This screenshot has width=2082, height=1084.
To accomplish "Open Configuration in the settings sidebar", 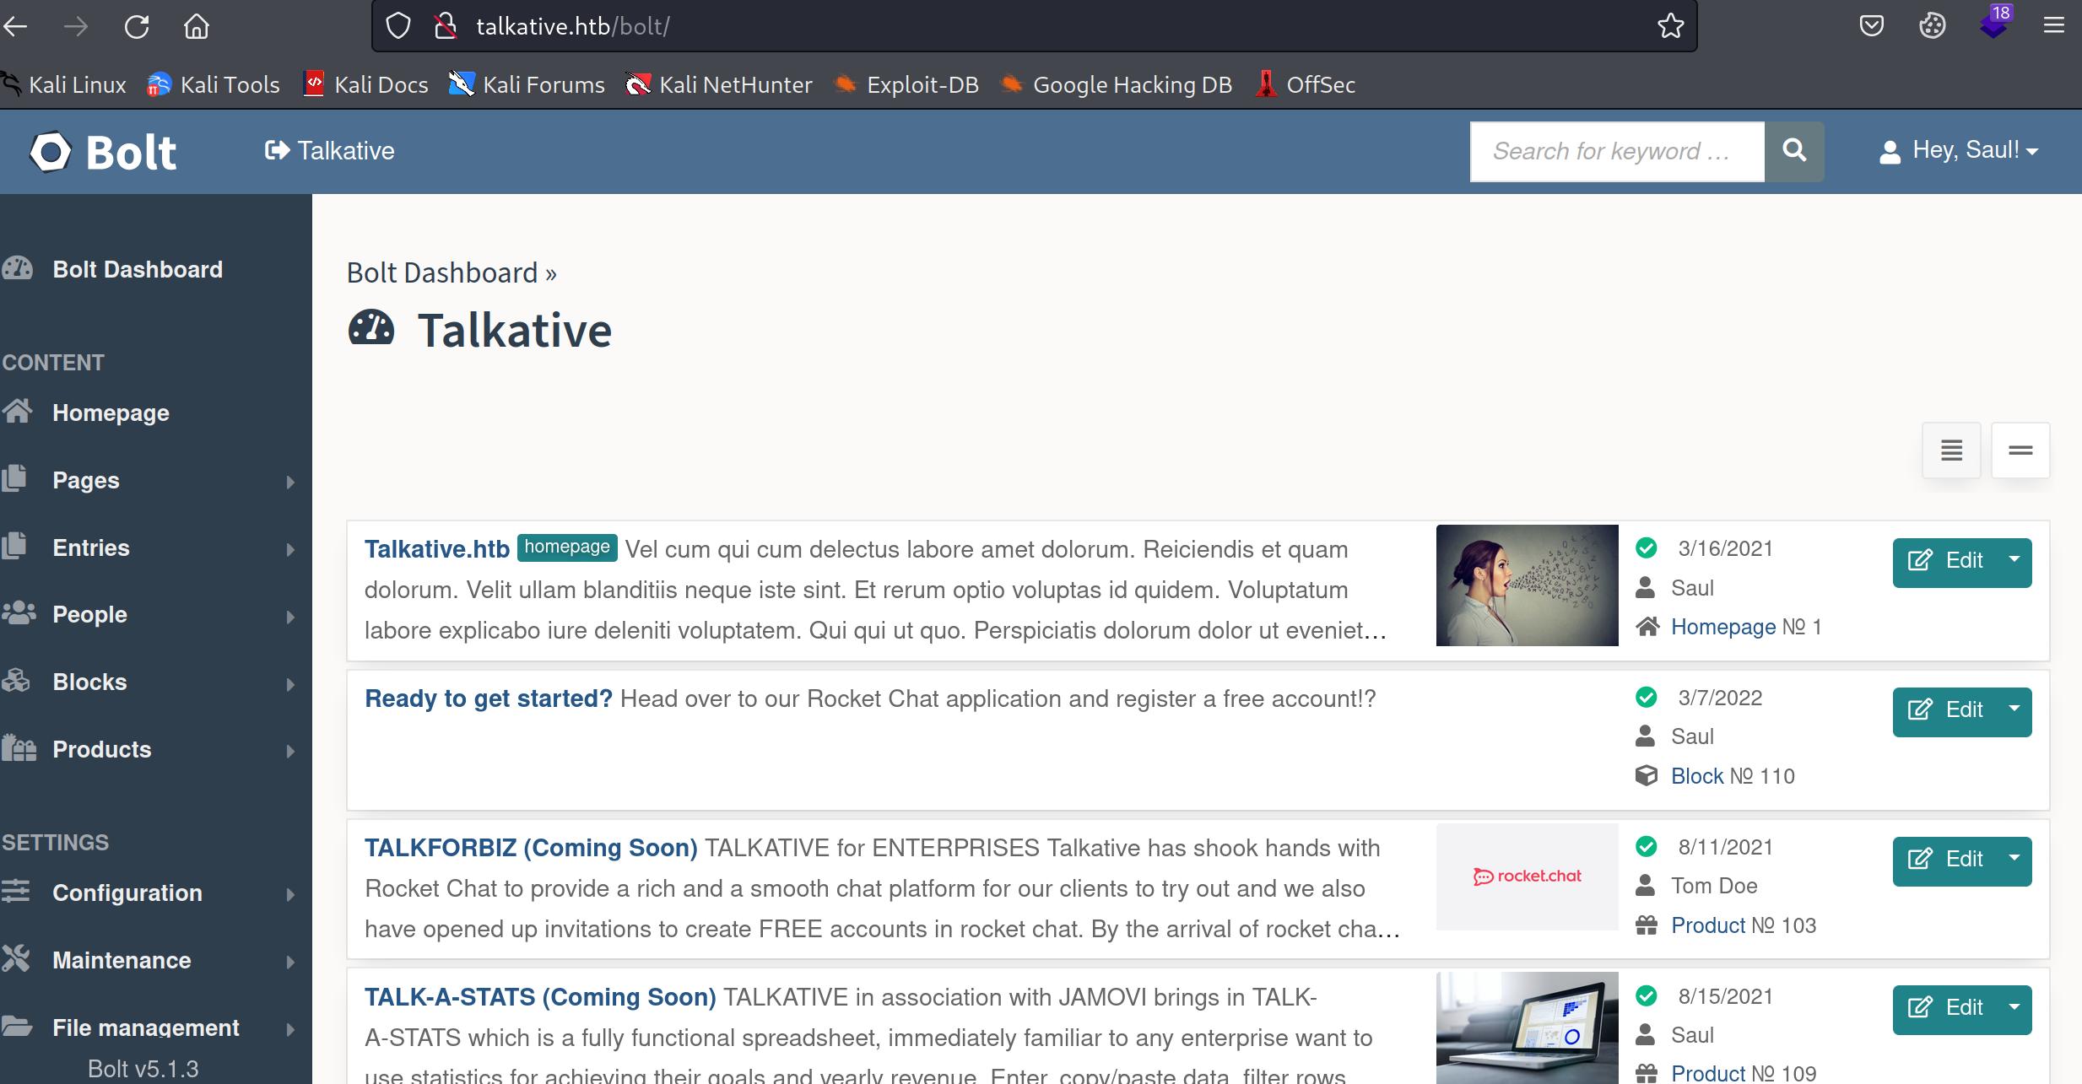I will pyautogui.click(x=127, y=893).
